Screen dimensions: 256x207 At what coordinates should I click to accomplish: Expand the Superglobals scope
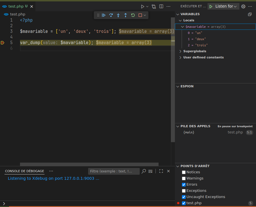click(180, 51)
